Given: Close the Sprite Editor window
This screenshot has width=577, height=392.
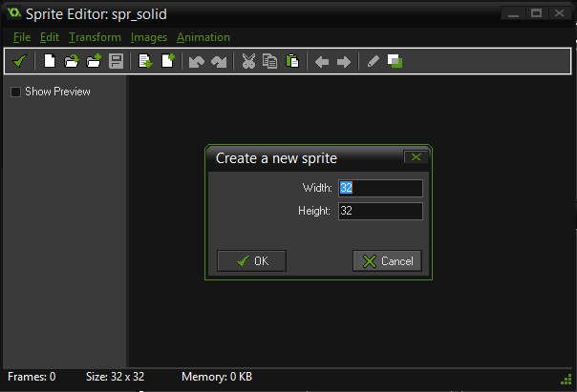Looking at the screenshot, I should coord(560,13).
